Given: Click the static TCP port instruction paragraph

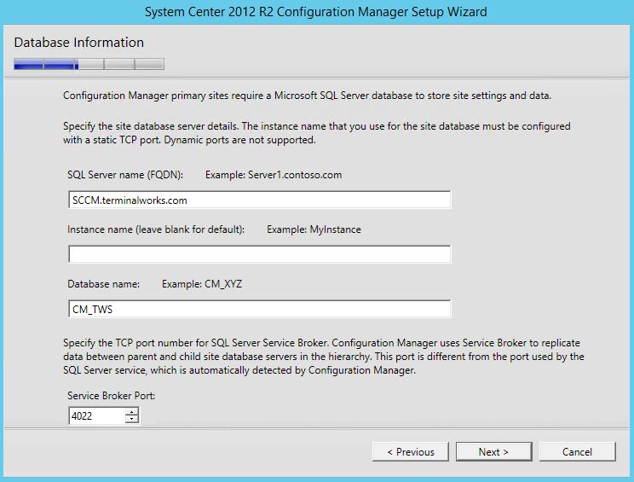Looking at the screenshot, I should tap(317, 133).
